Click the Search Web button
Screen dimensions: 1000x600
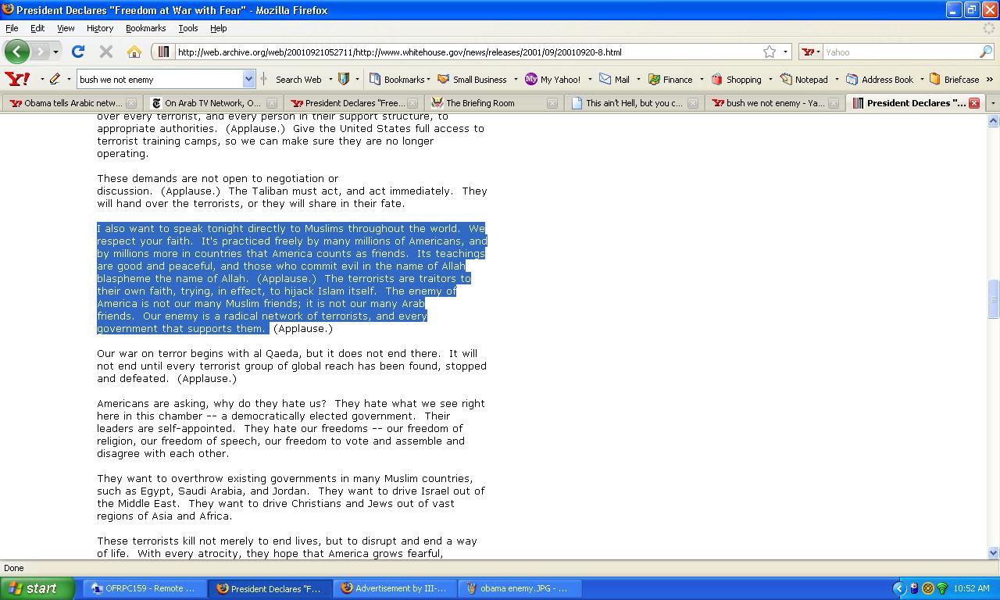click(298, 79)
